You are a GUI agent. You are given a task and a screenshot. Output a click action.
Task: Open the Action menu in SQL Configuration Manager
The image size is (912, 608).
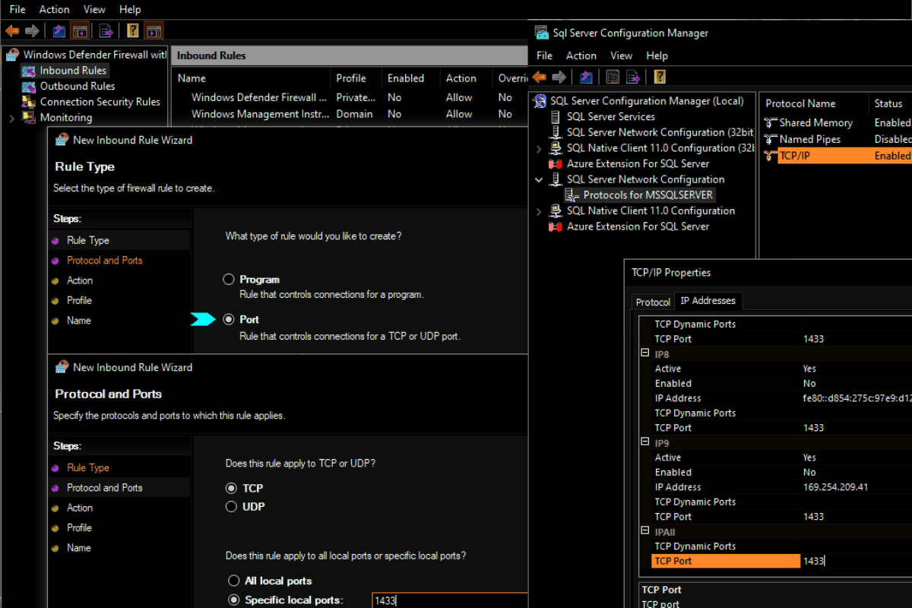[581, 55]
